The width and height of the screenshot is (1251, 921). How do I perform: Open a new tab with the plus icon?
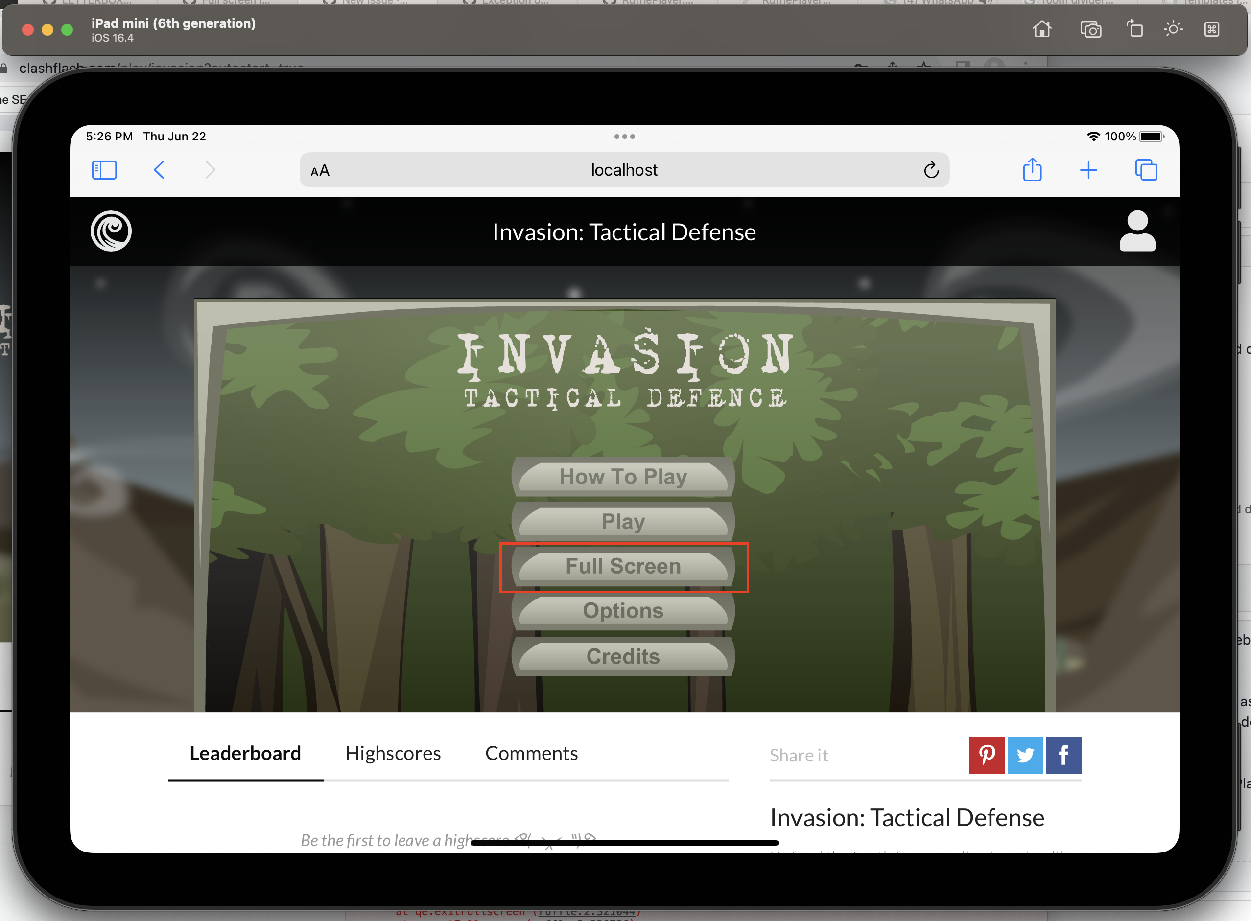pos(1088,170)
